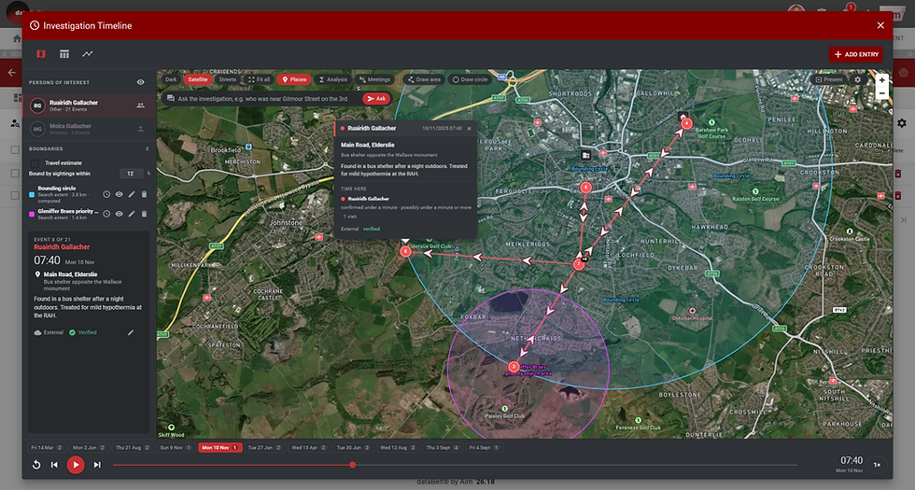Restart timeline playback with replay icon
This screenshot has height=490, width=915.
(x=36, y=465)
